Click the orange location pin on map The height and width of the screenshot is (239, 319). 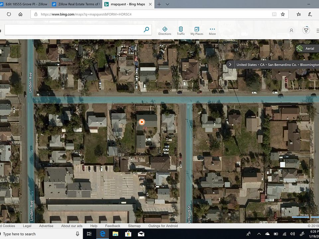pos(142,122)
